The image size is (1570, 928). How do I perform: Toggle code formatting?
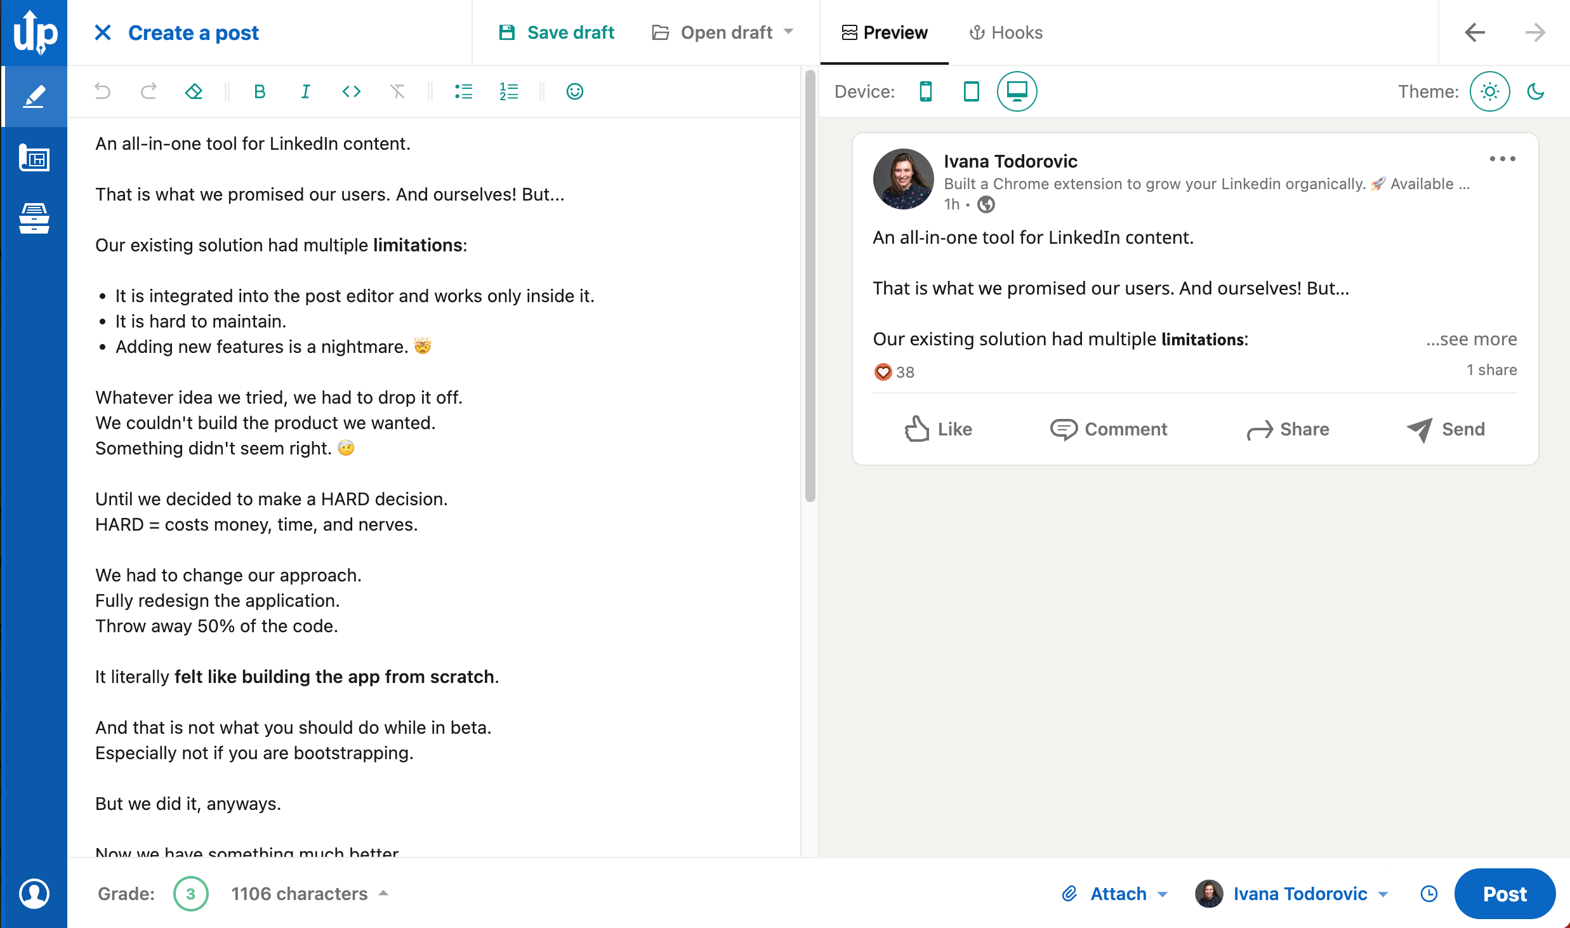pyautogui.click(x=352, y=91)
